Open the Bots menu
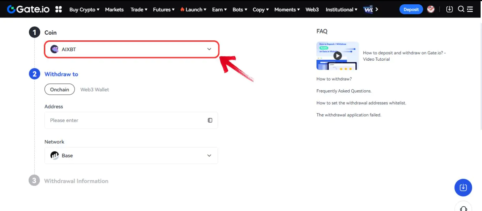 240,10
